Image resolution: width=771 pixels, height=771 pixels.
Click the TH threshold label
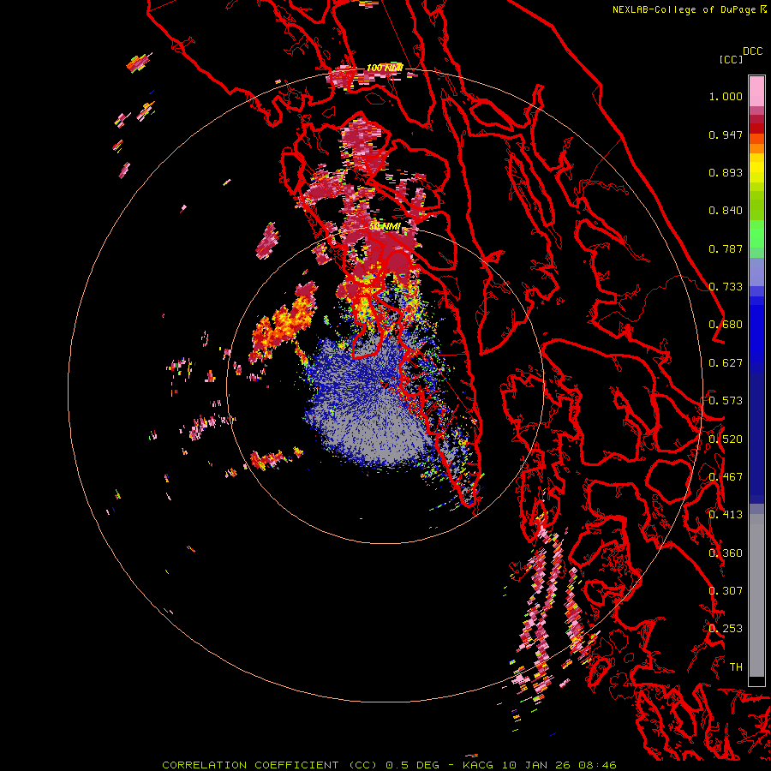736,667
